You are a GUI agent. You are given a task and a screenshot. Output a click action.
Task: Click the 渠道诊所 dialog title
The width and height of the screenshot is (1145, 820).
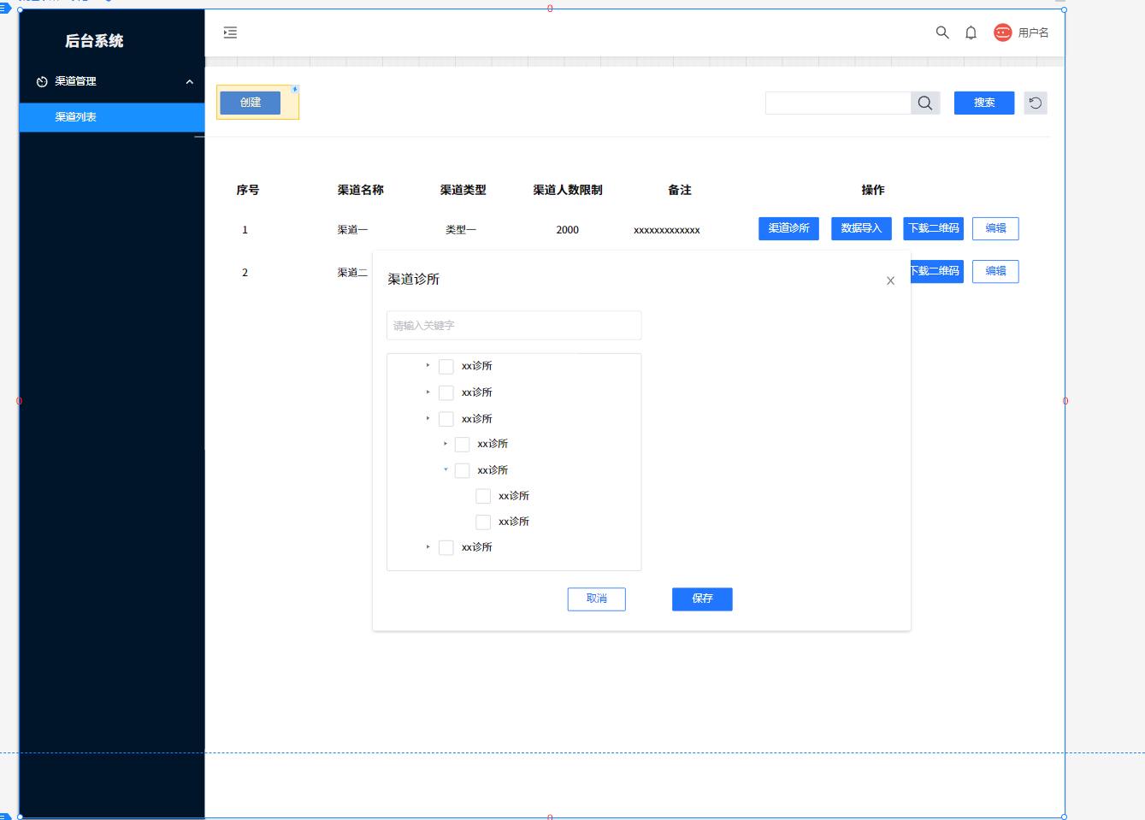(x=414, y=280)
